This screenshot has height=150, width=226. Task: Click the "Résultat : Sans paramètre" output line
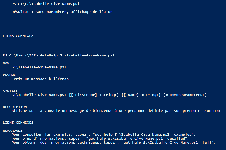(62, 12)
